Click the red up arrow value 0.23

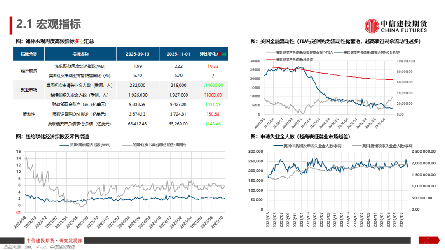click(x=213, y=66)
